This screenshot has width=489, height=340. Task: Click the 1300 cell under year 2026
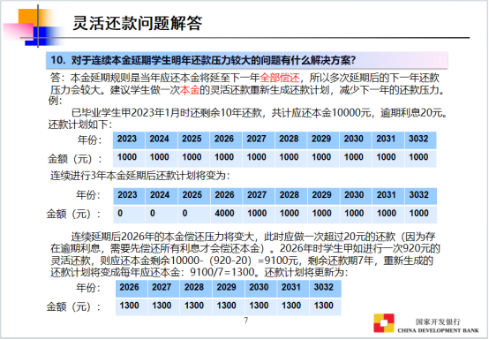tap(132, 306)
